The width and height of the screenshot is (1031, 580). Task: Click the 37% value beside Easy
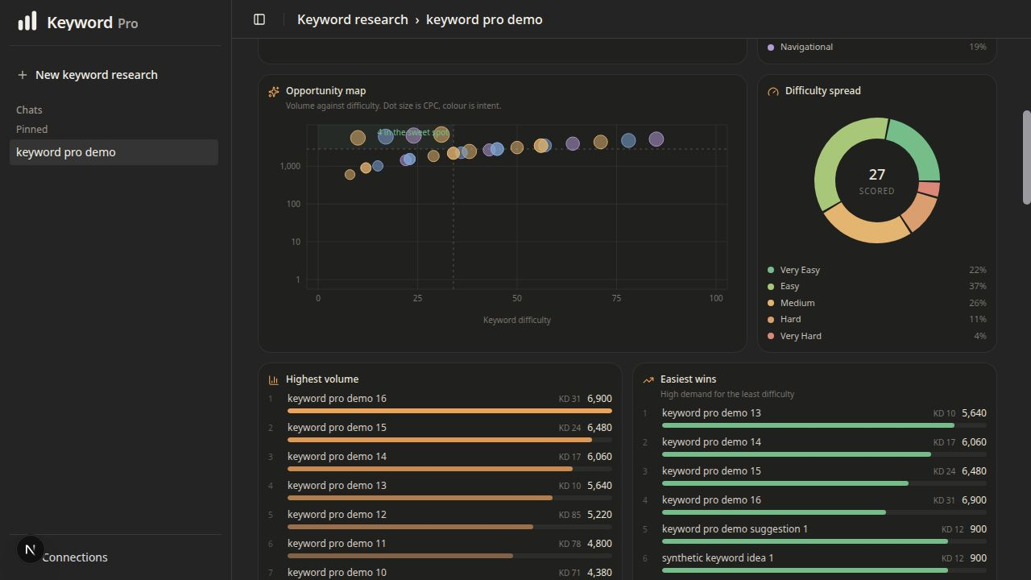pos(978,286)
